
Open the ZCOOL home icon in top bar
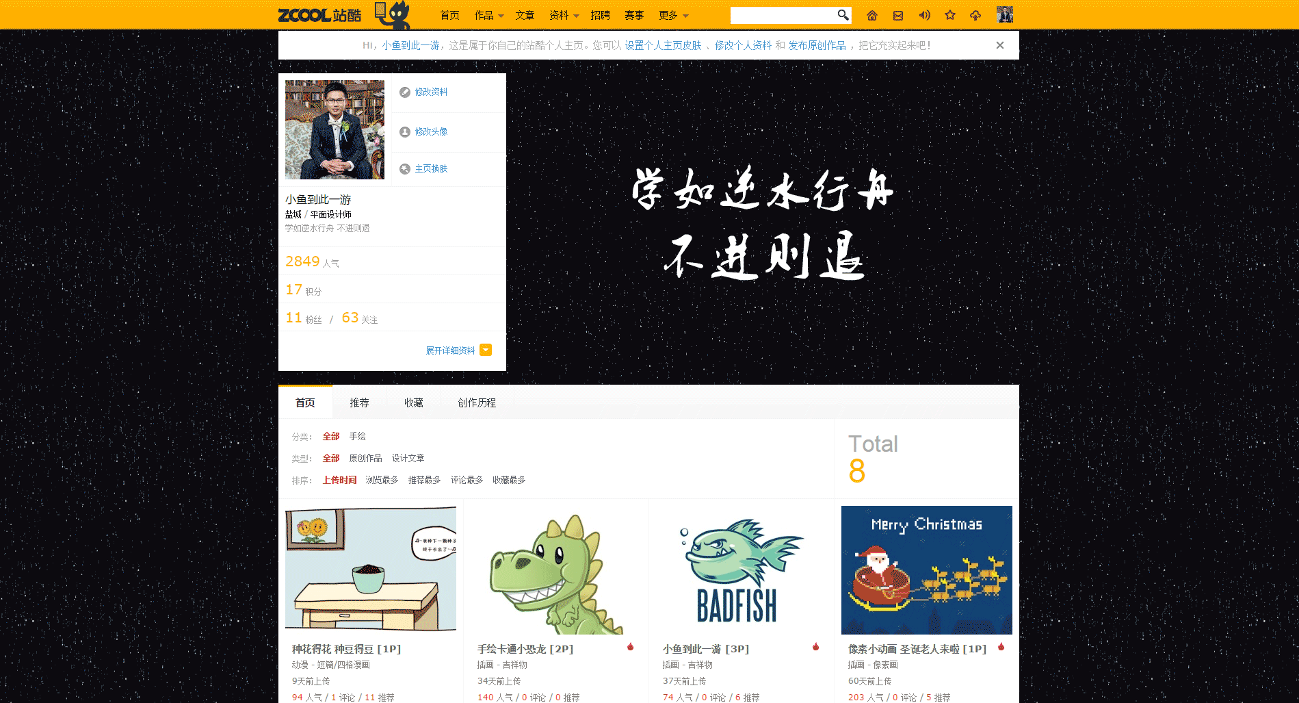871,14
